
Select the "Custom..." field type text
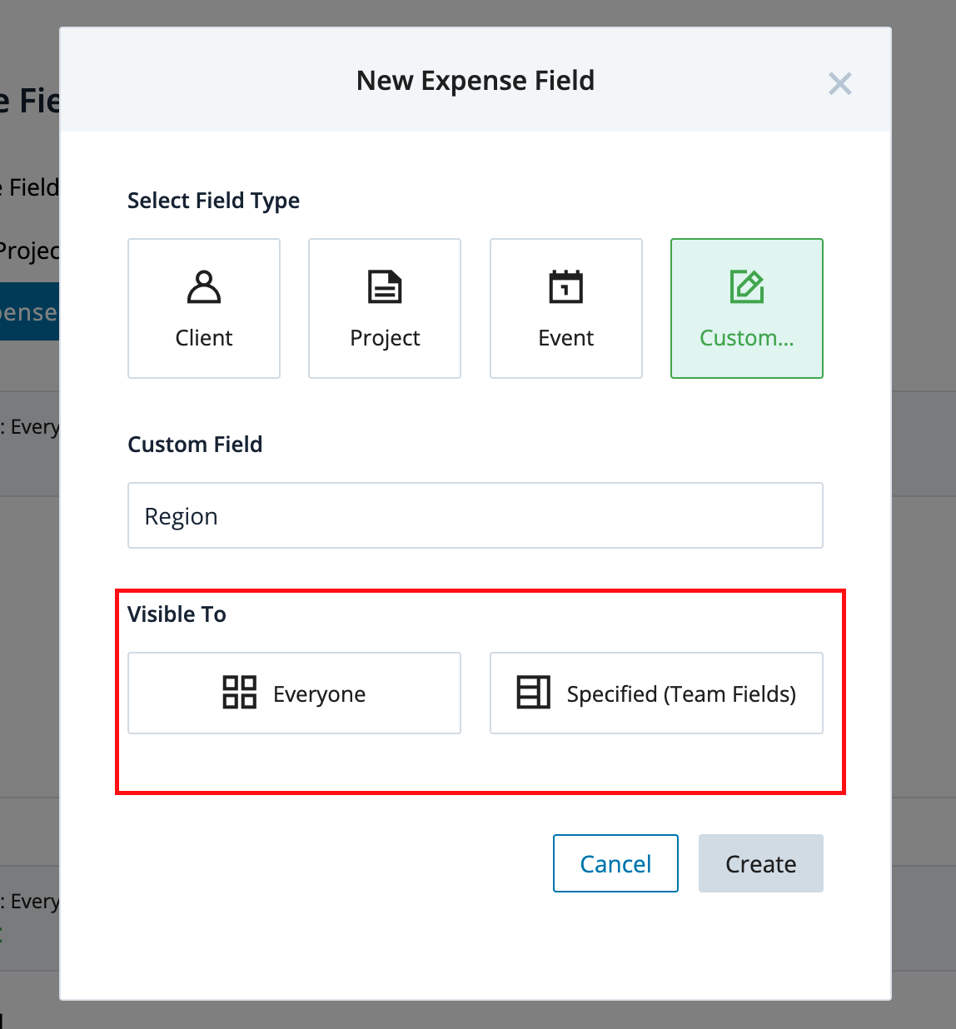(747, 338)
